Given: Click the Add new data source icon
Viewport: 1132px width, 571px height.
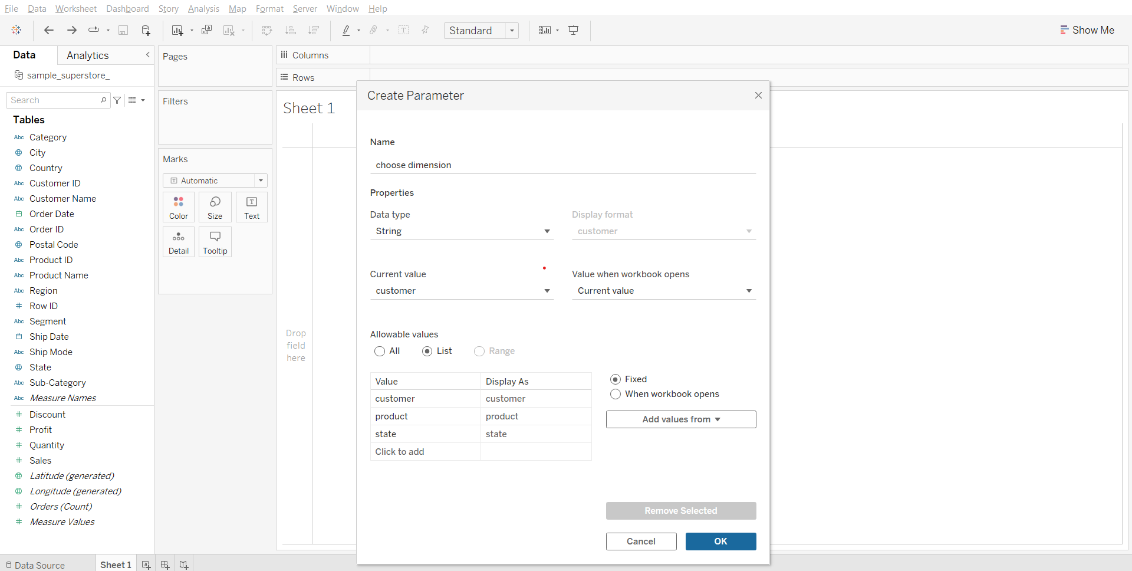Looking at the screenshot, I should click(x=146, y=30).
